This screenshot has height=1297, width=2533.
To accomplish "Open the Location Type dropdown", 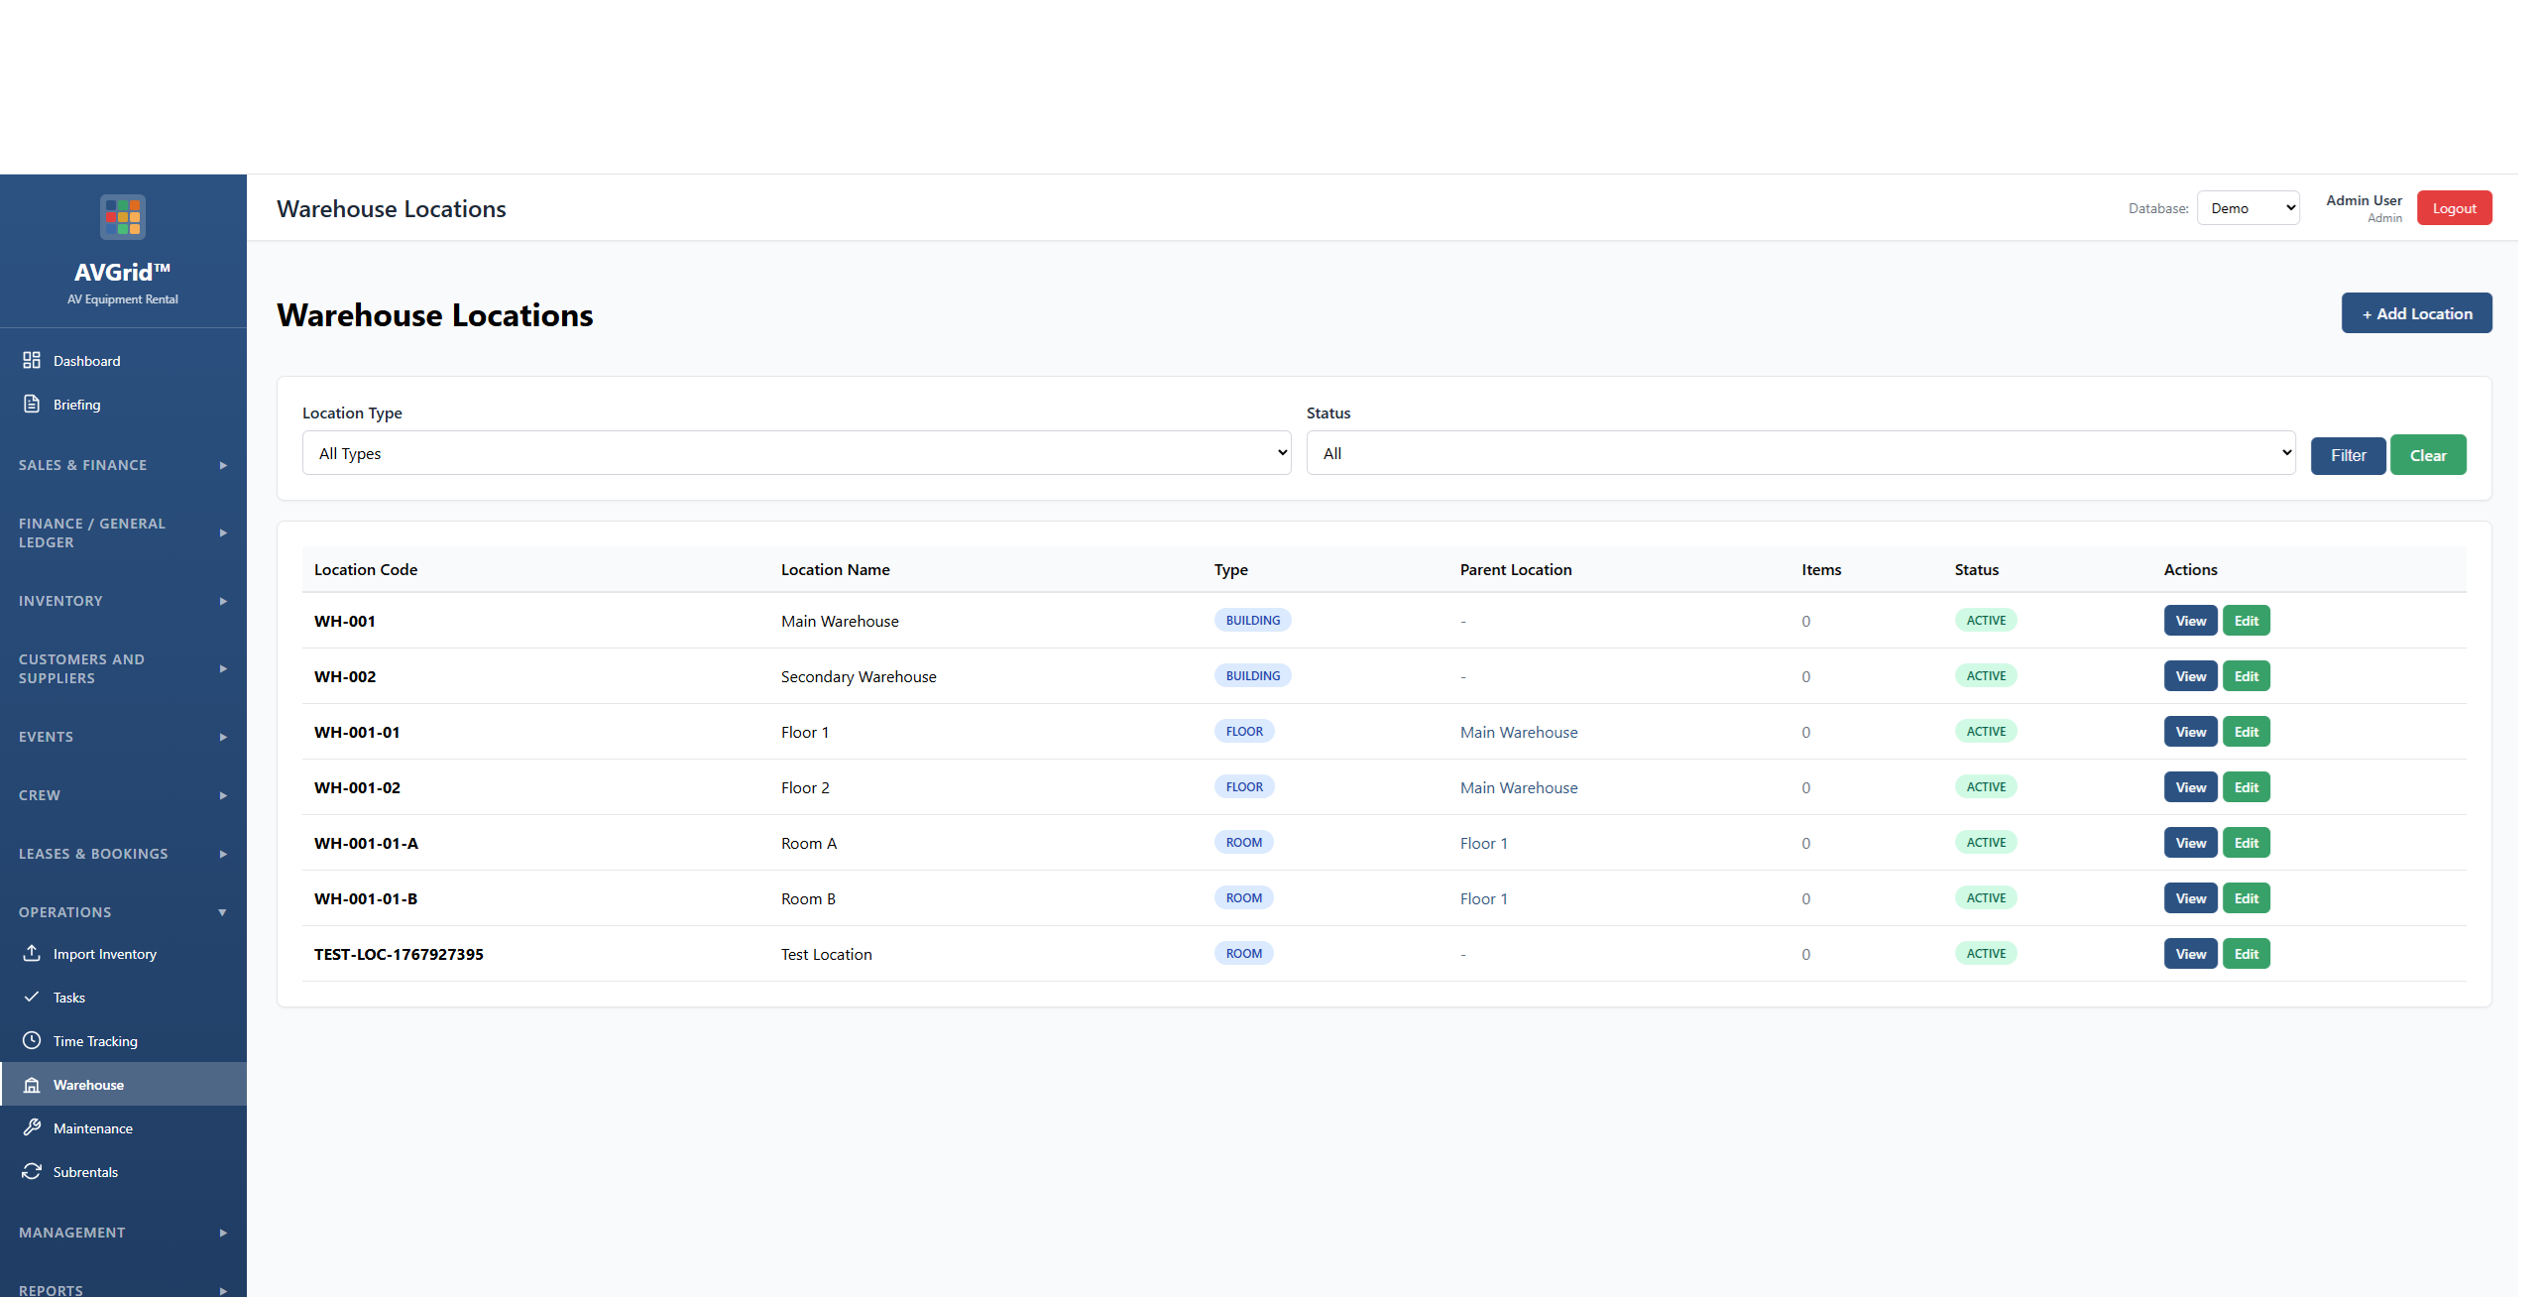I will (796, 453).
